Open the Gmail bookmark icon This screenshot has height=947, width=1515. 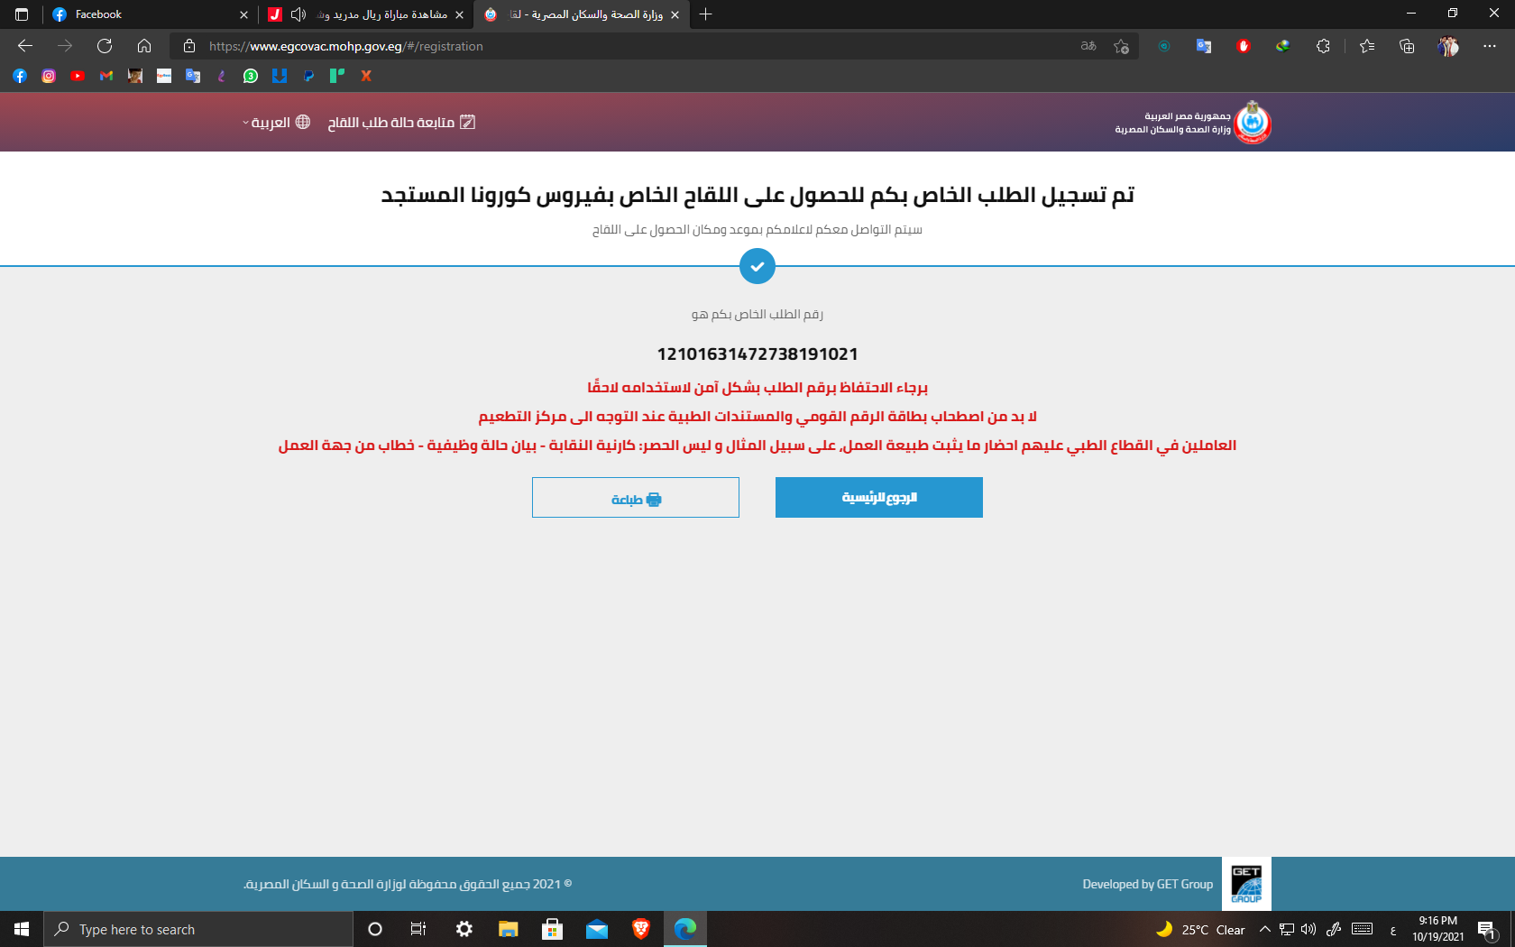click(106, 76)
